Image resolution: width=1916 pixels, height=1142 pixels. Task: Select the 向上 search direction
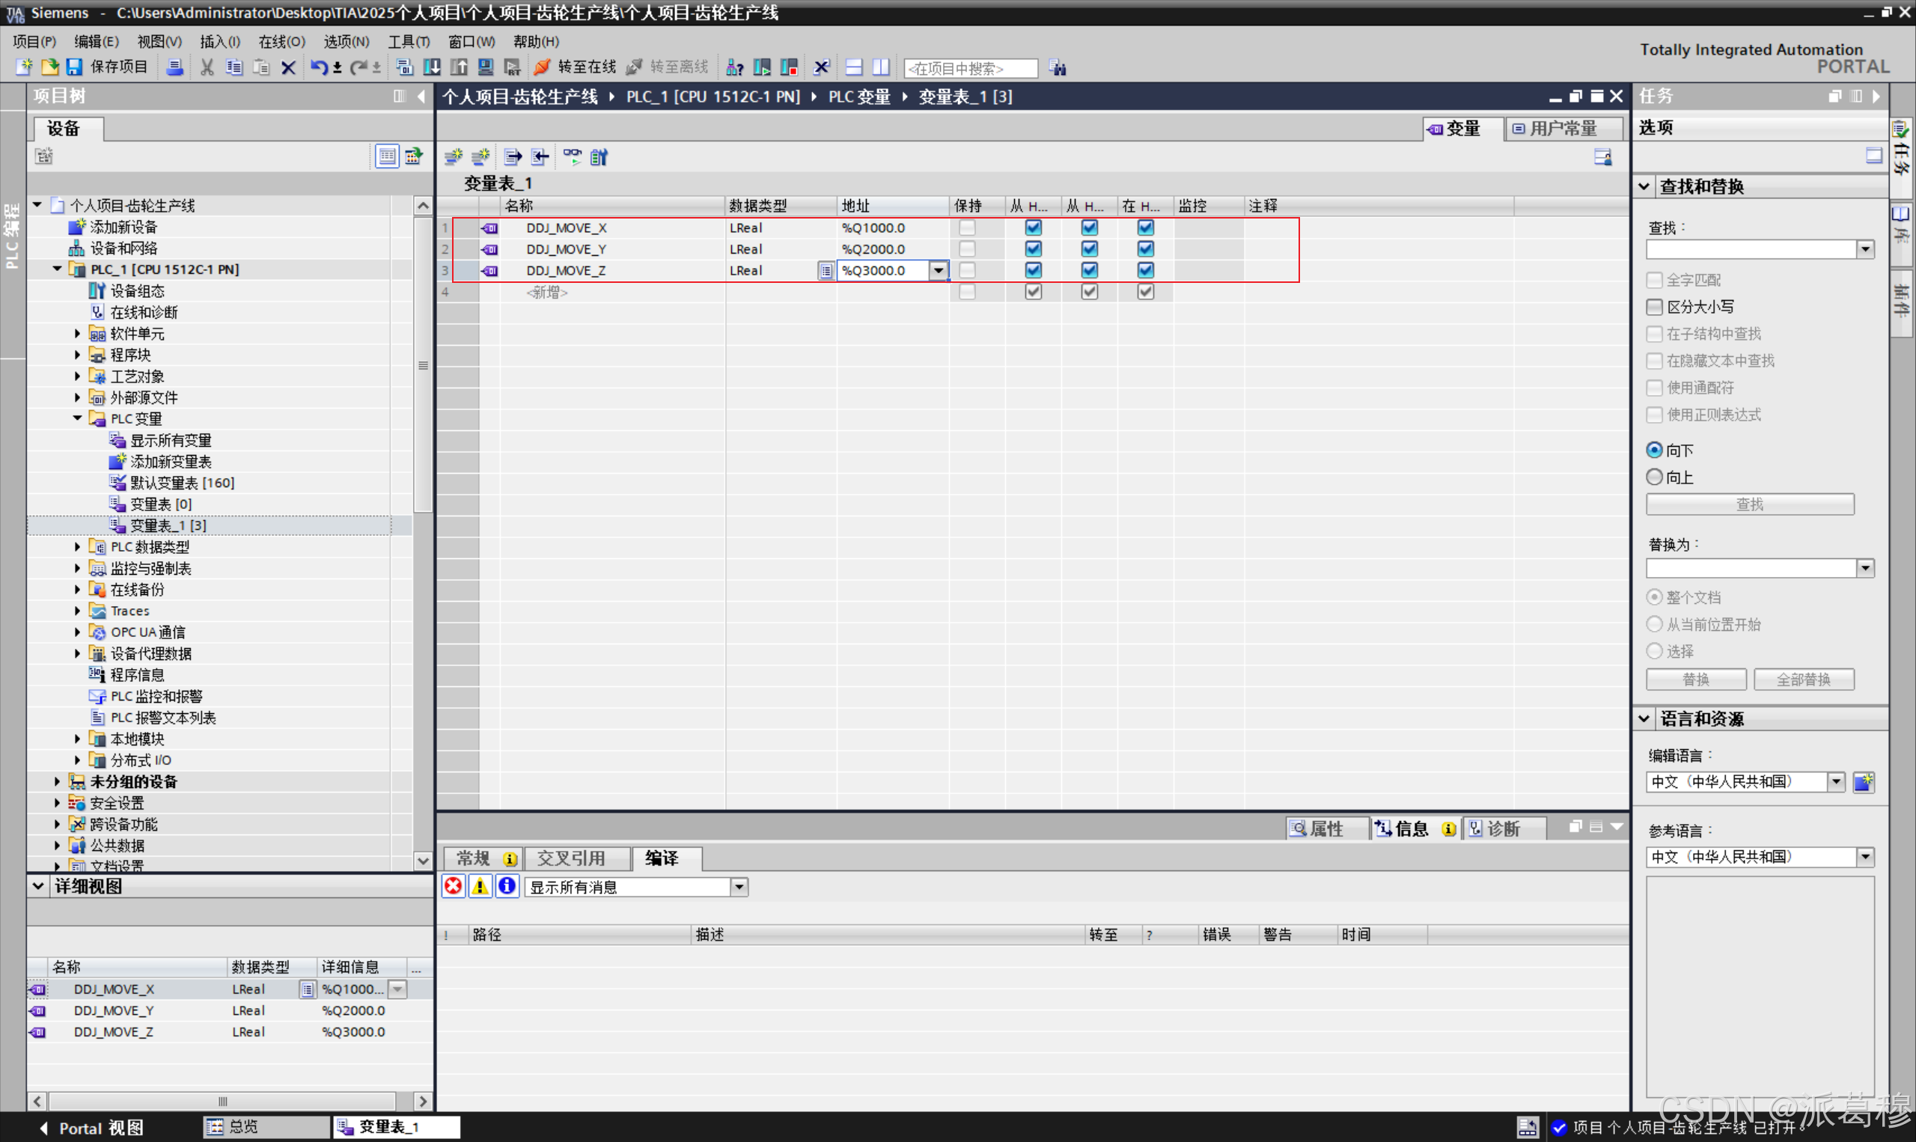1655,477
